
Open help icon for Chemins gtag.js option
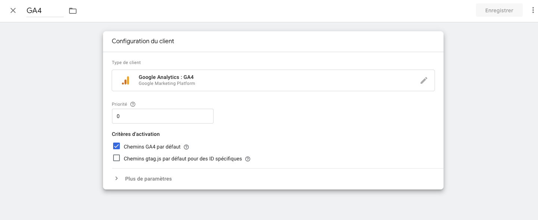pos(248,159)
